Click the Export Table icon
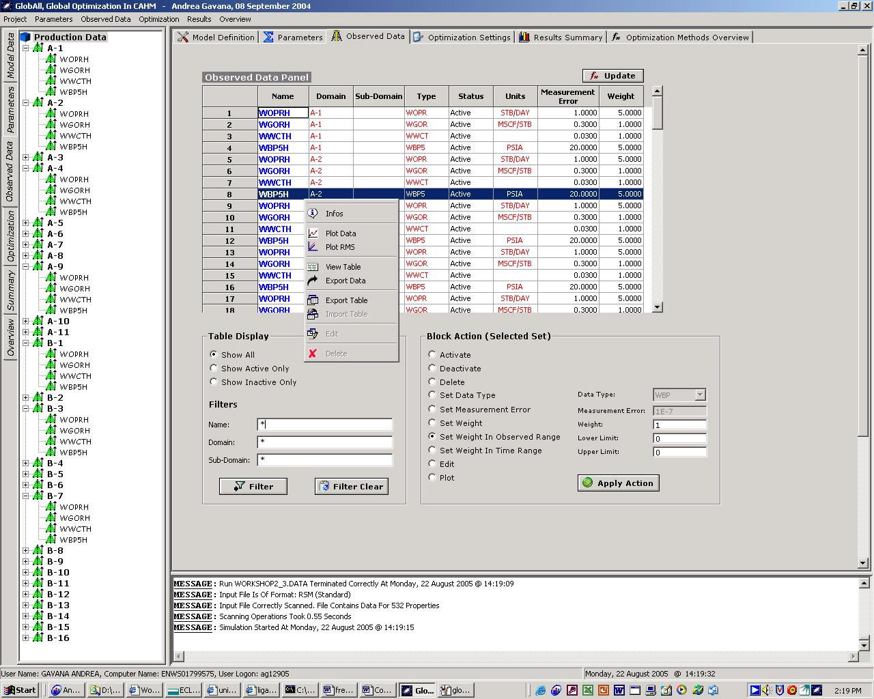The width and height of the screenshot is (874, 699). pyautogui.click(x=313, y=300)
